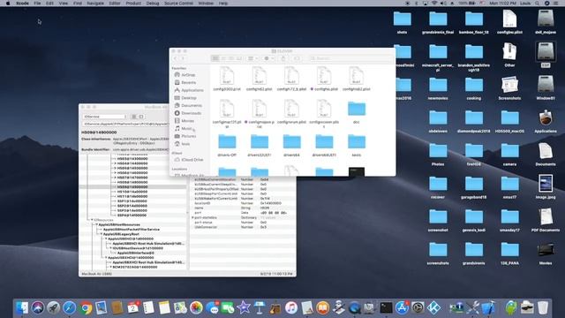Open Finder action gear menu

[x=268, y=58]
